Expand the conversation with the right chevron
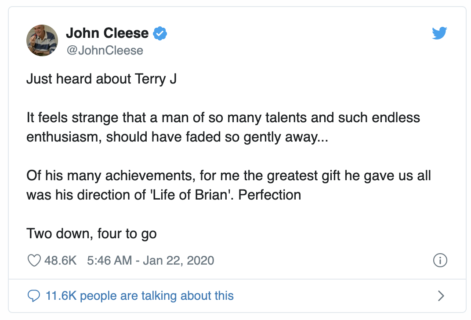This screenshot has width=471, height=320. (x=441, y=295)
